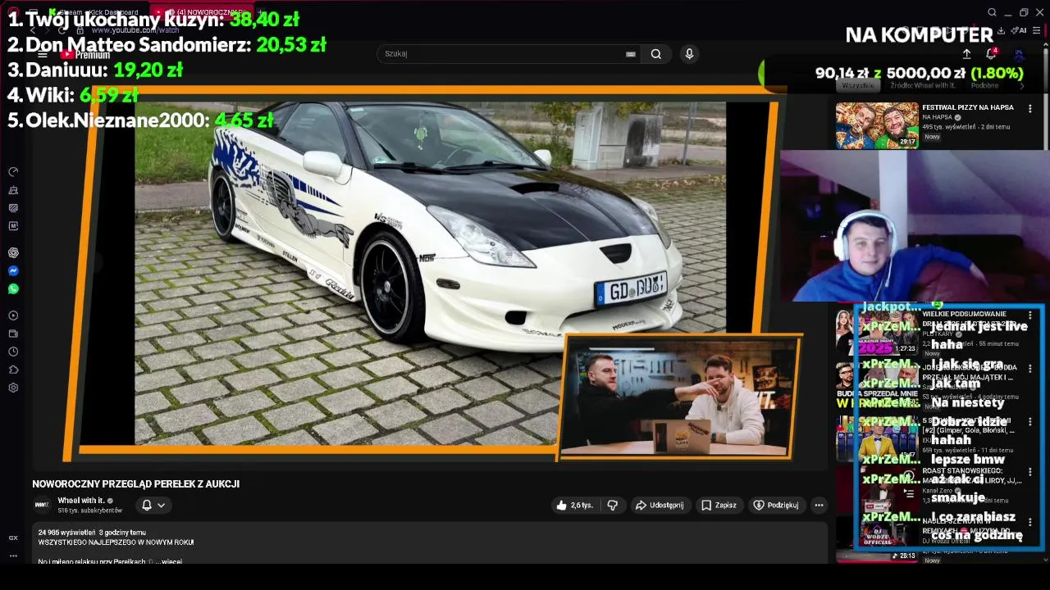Toggle channel notification bell for Wheel with it.

click(x=147, y=505)
